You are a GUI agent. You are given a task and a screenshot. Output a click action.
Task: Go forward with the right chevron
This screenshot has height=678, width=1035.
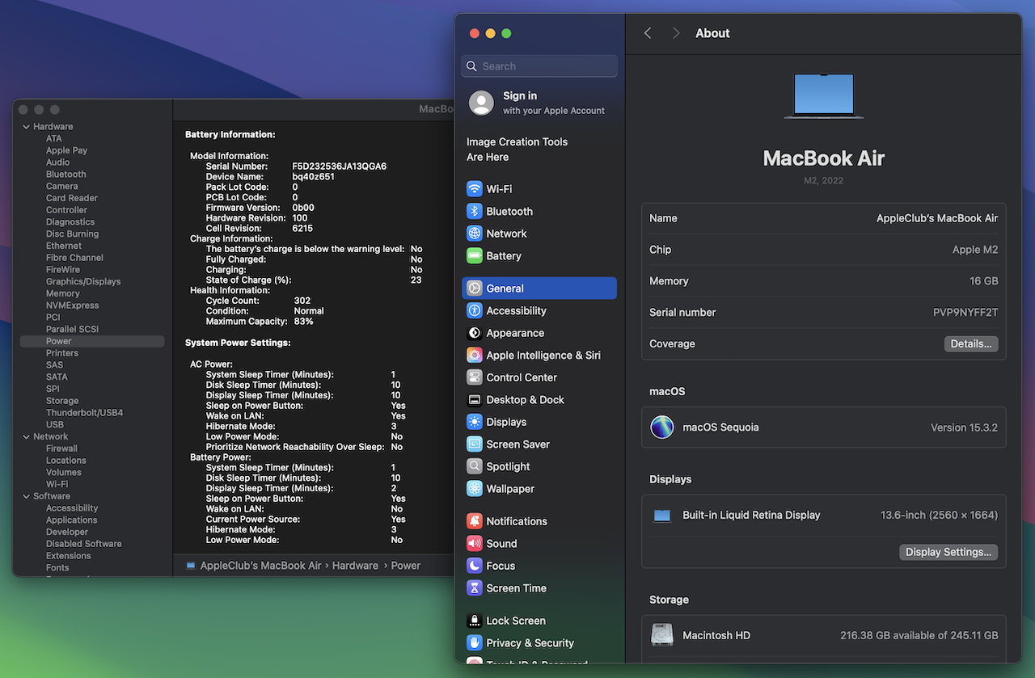pyautogui.click(x=676, y=33)
